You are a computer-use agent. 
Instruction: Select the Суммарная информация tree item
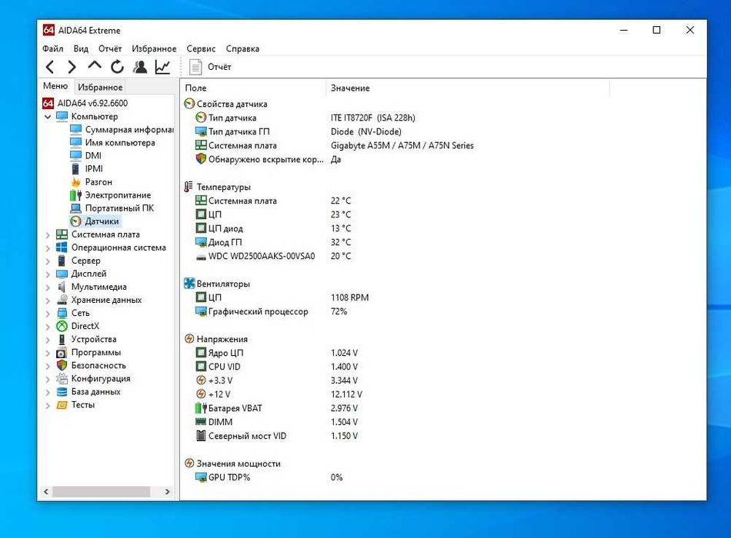coord(122,129)
